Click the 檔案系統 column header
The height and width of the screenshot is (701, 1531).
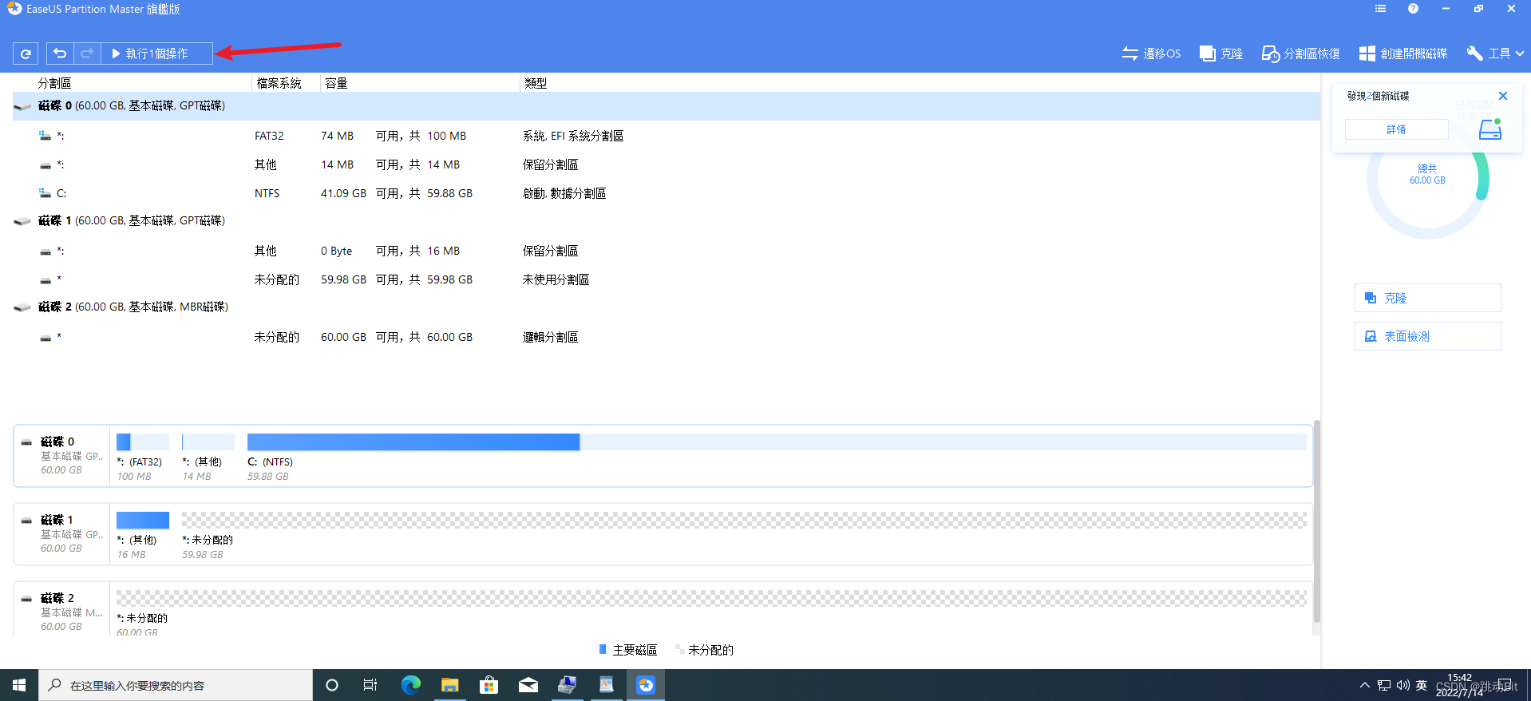[x=279, y=83]
